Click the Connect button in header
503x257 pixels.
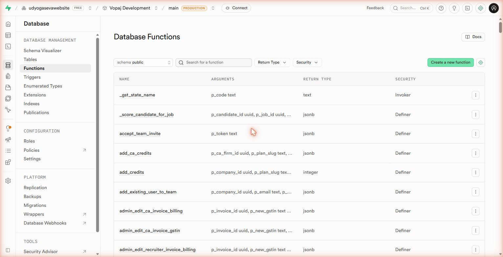236,8
